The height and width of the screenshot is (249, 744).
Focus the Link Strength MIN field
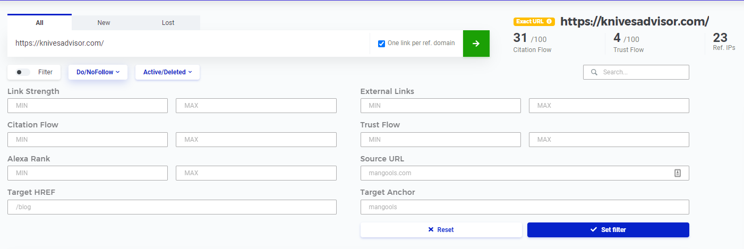coord(88,106)
